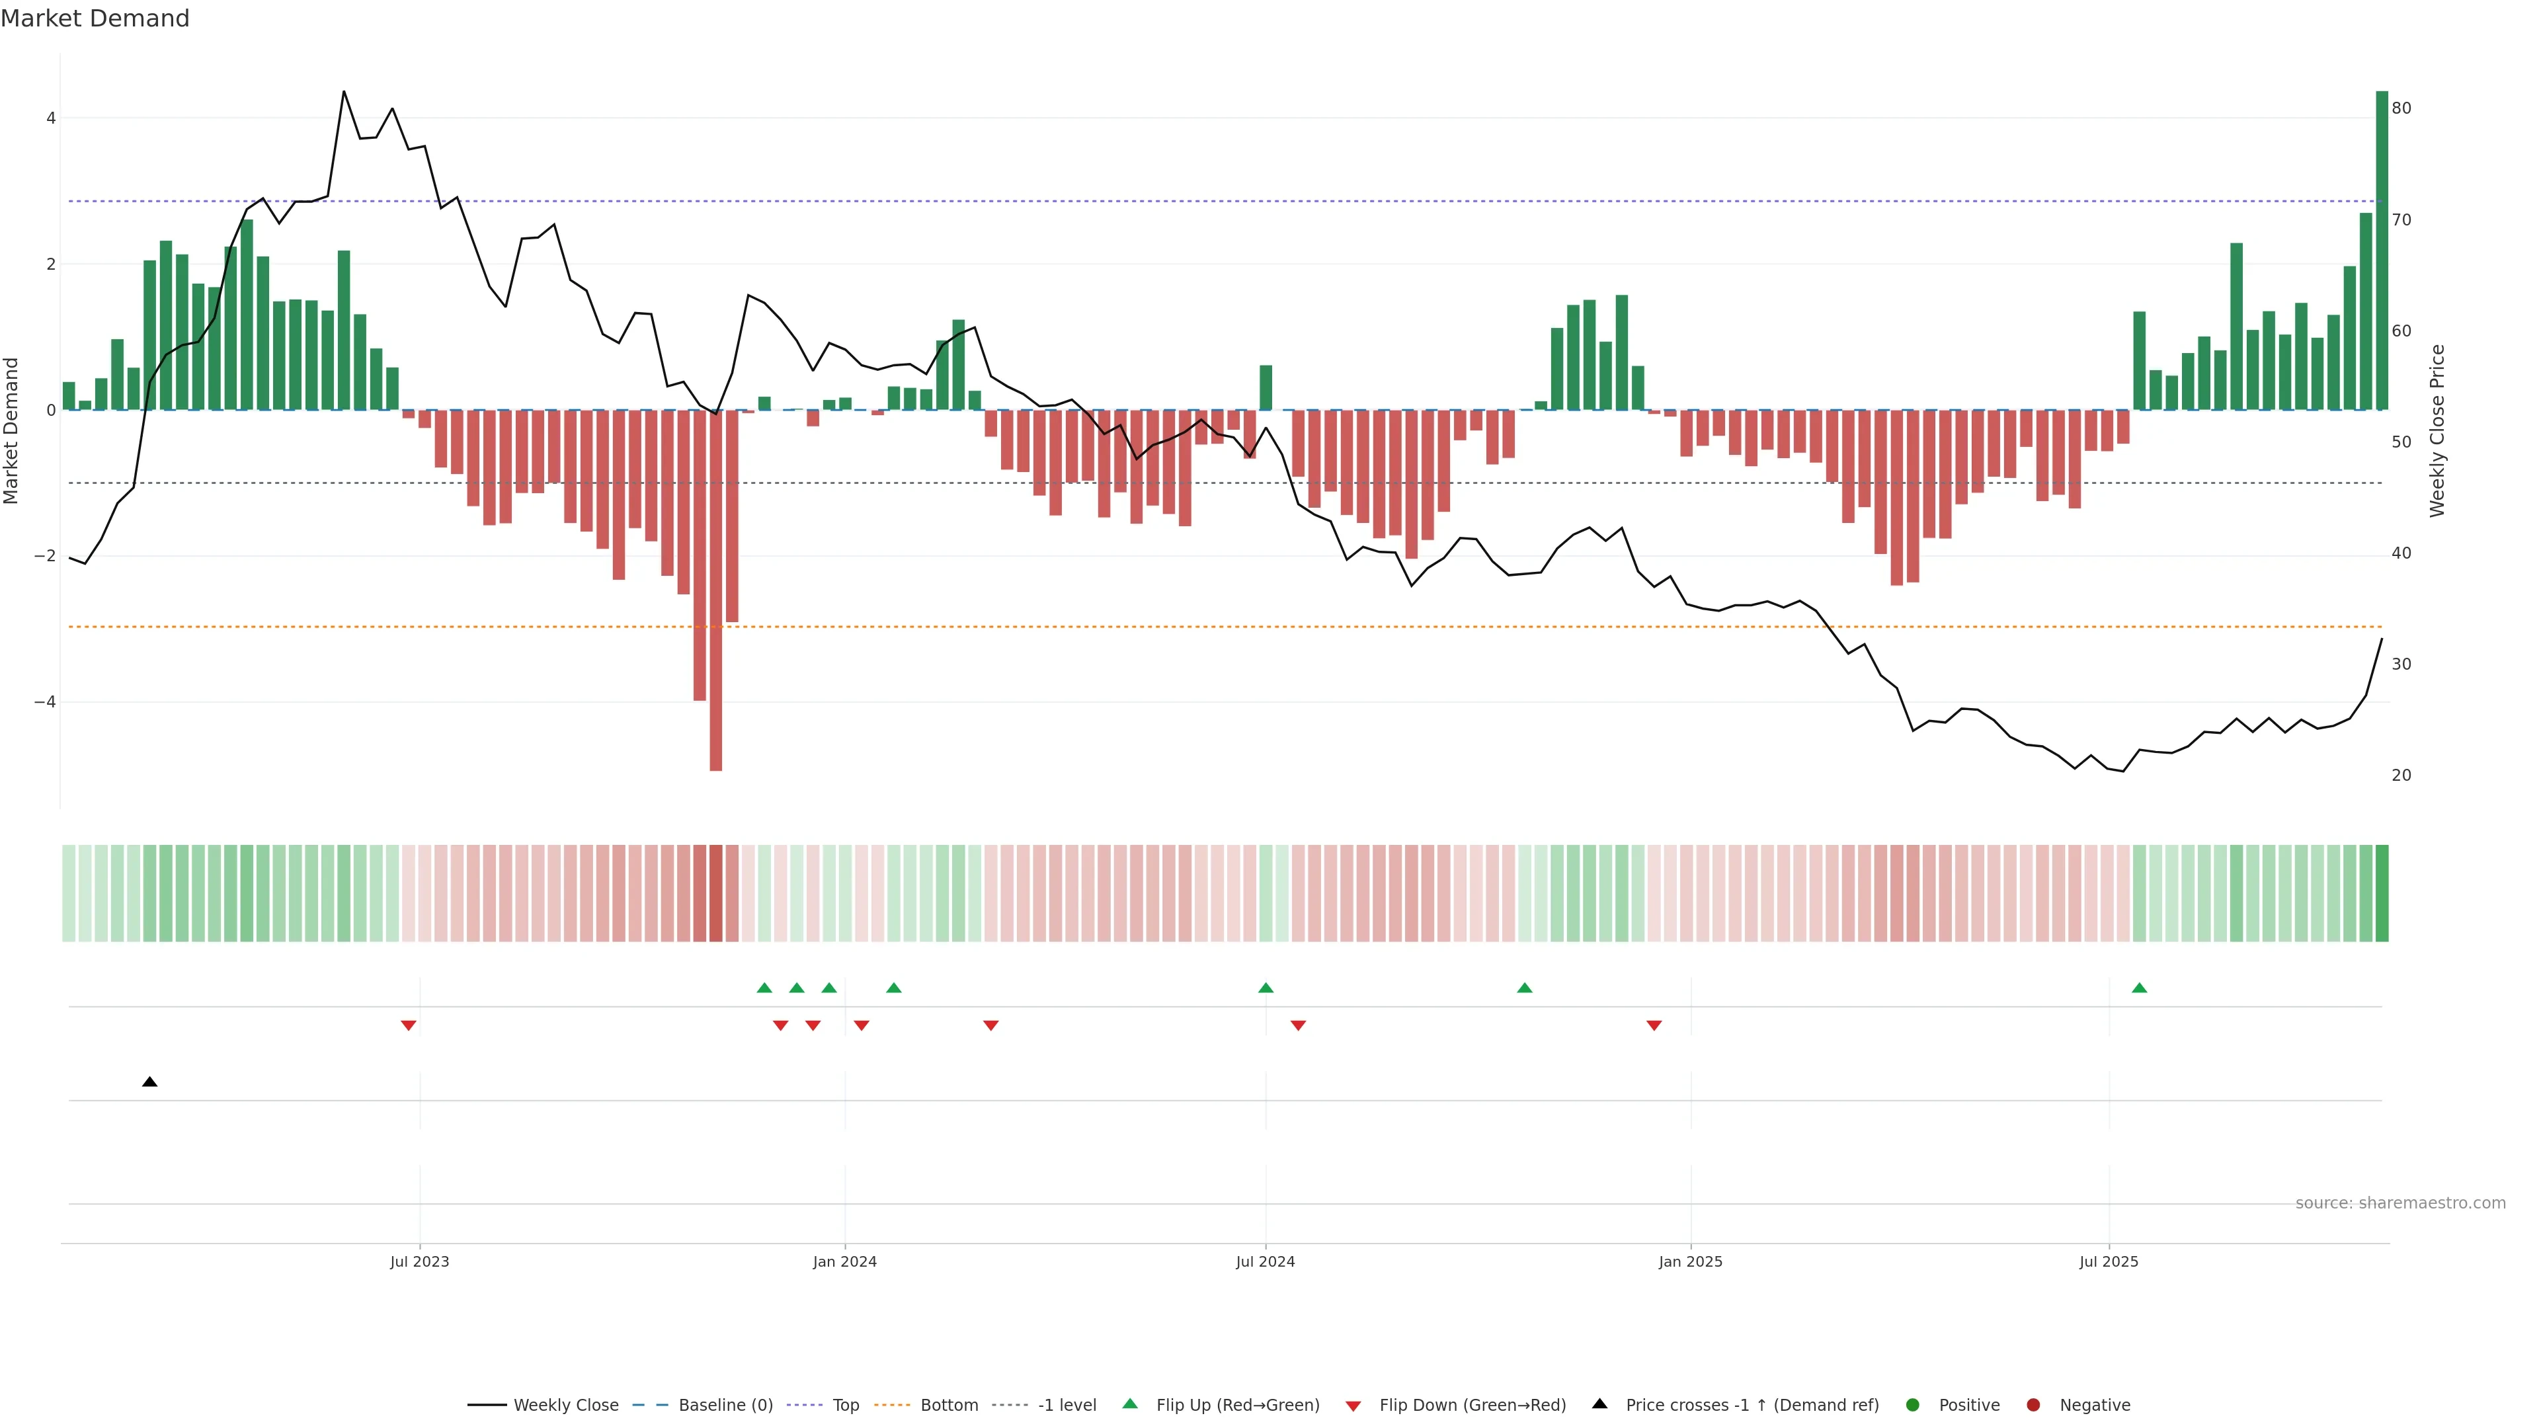
Task: Click the darkest red heatmap cell
Action: tap(715, 893)
